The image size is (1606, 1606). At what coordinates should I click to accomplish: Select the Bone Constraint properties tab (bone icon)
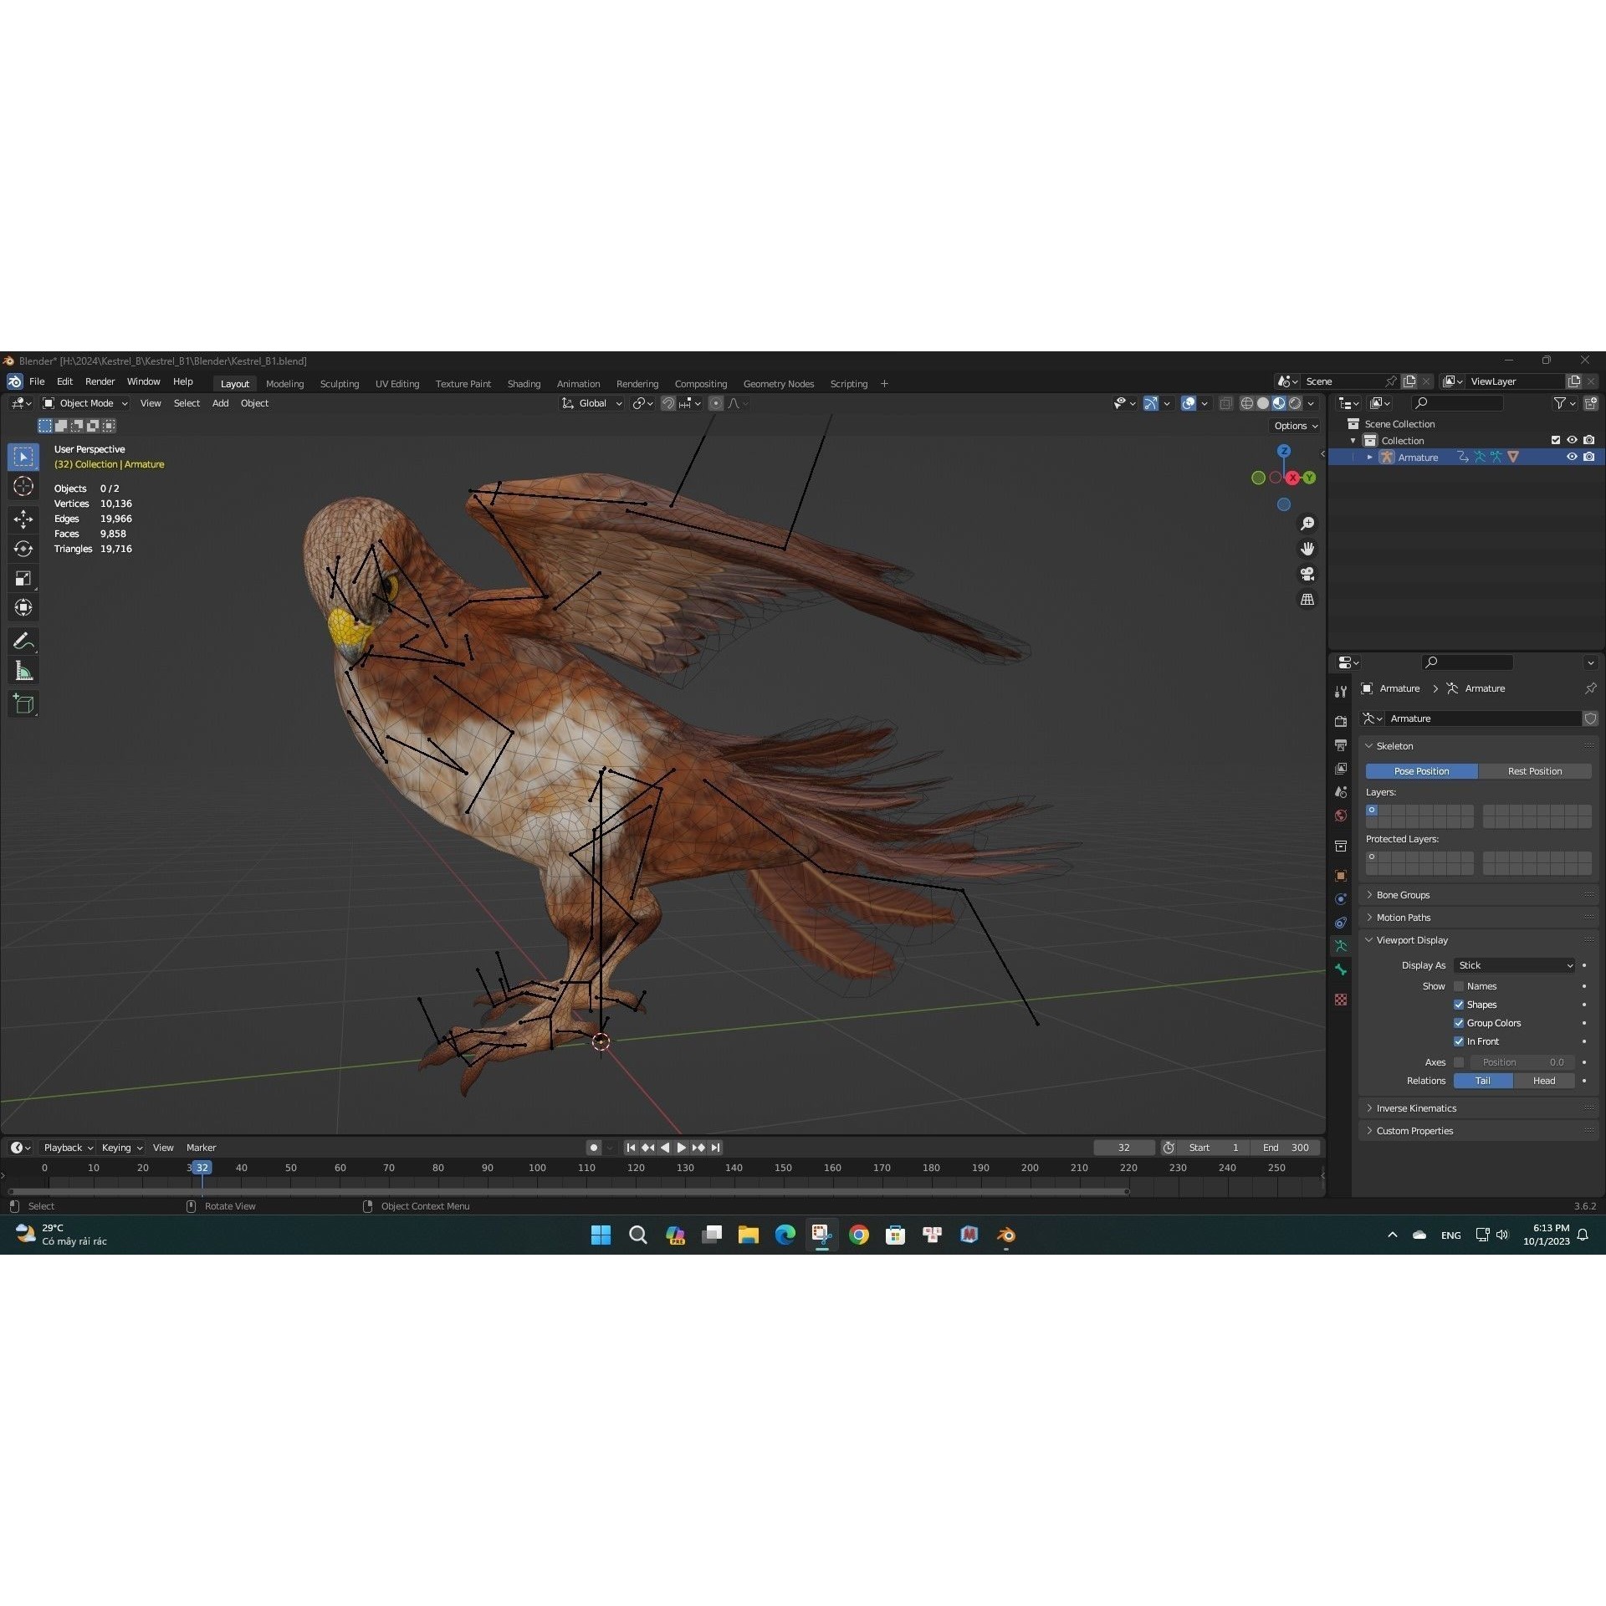click(1341, 969)
